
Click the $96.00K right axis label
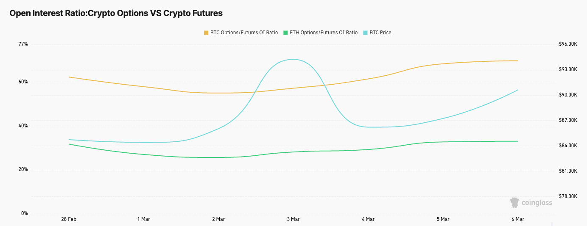pos(568,44)
